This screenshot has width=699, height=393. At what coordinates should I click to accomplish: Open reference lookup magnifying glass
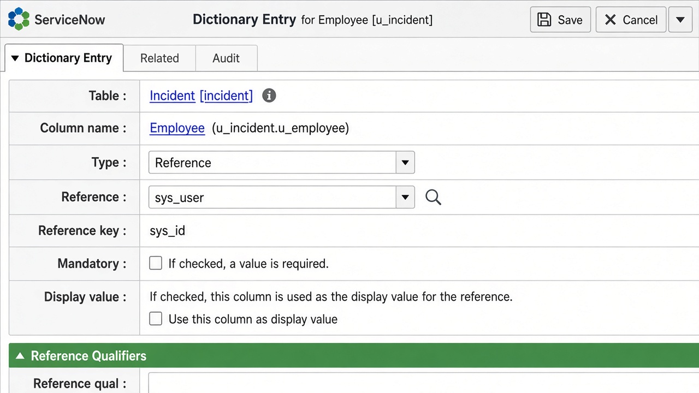coord(433,197)
